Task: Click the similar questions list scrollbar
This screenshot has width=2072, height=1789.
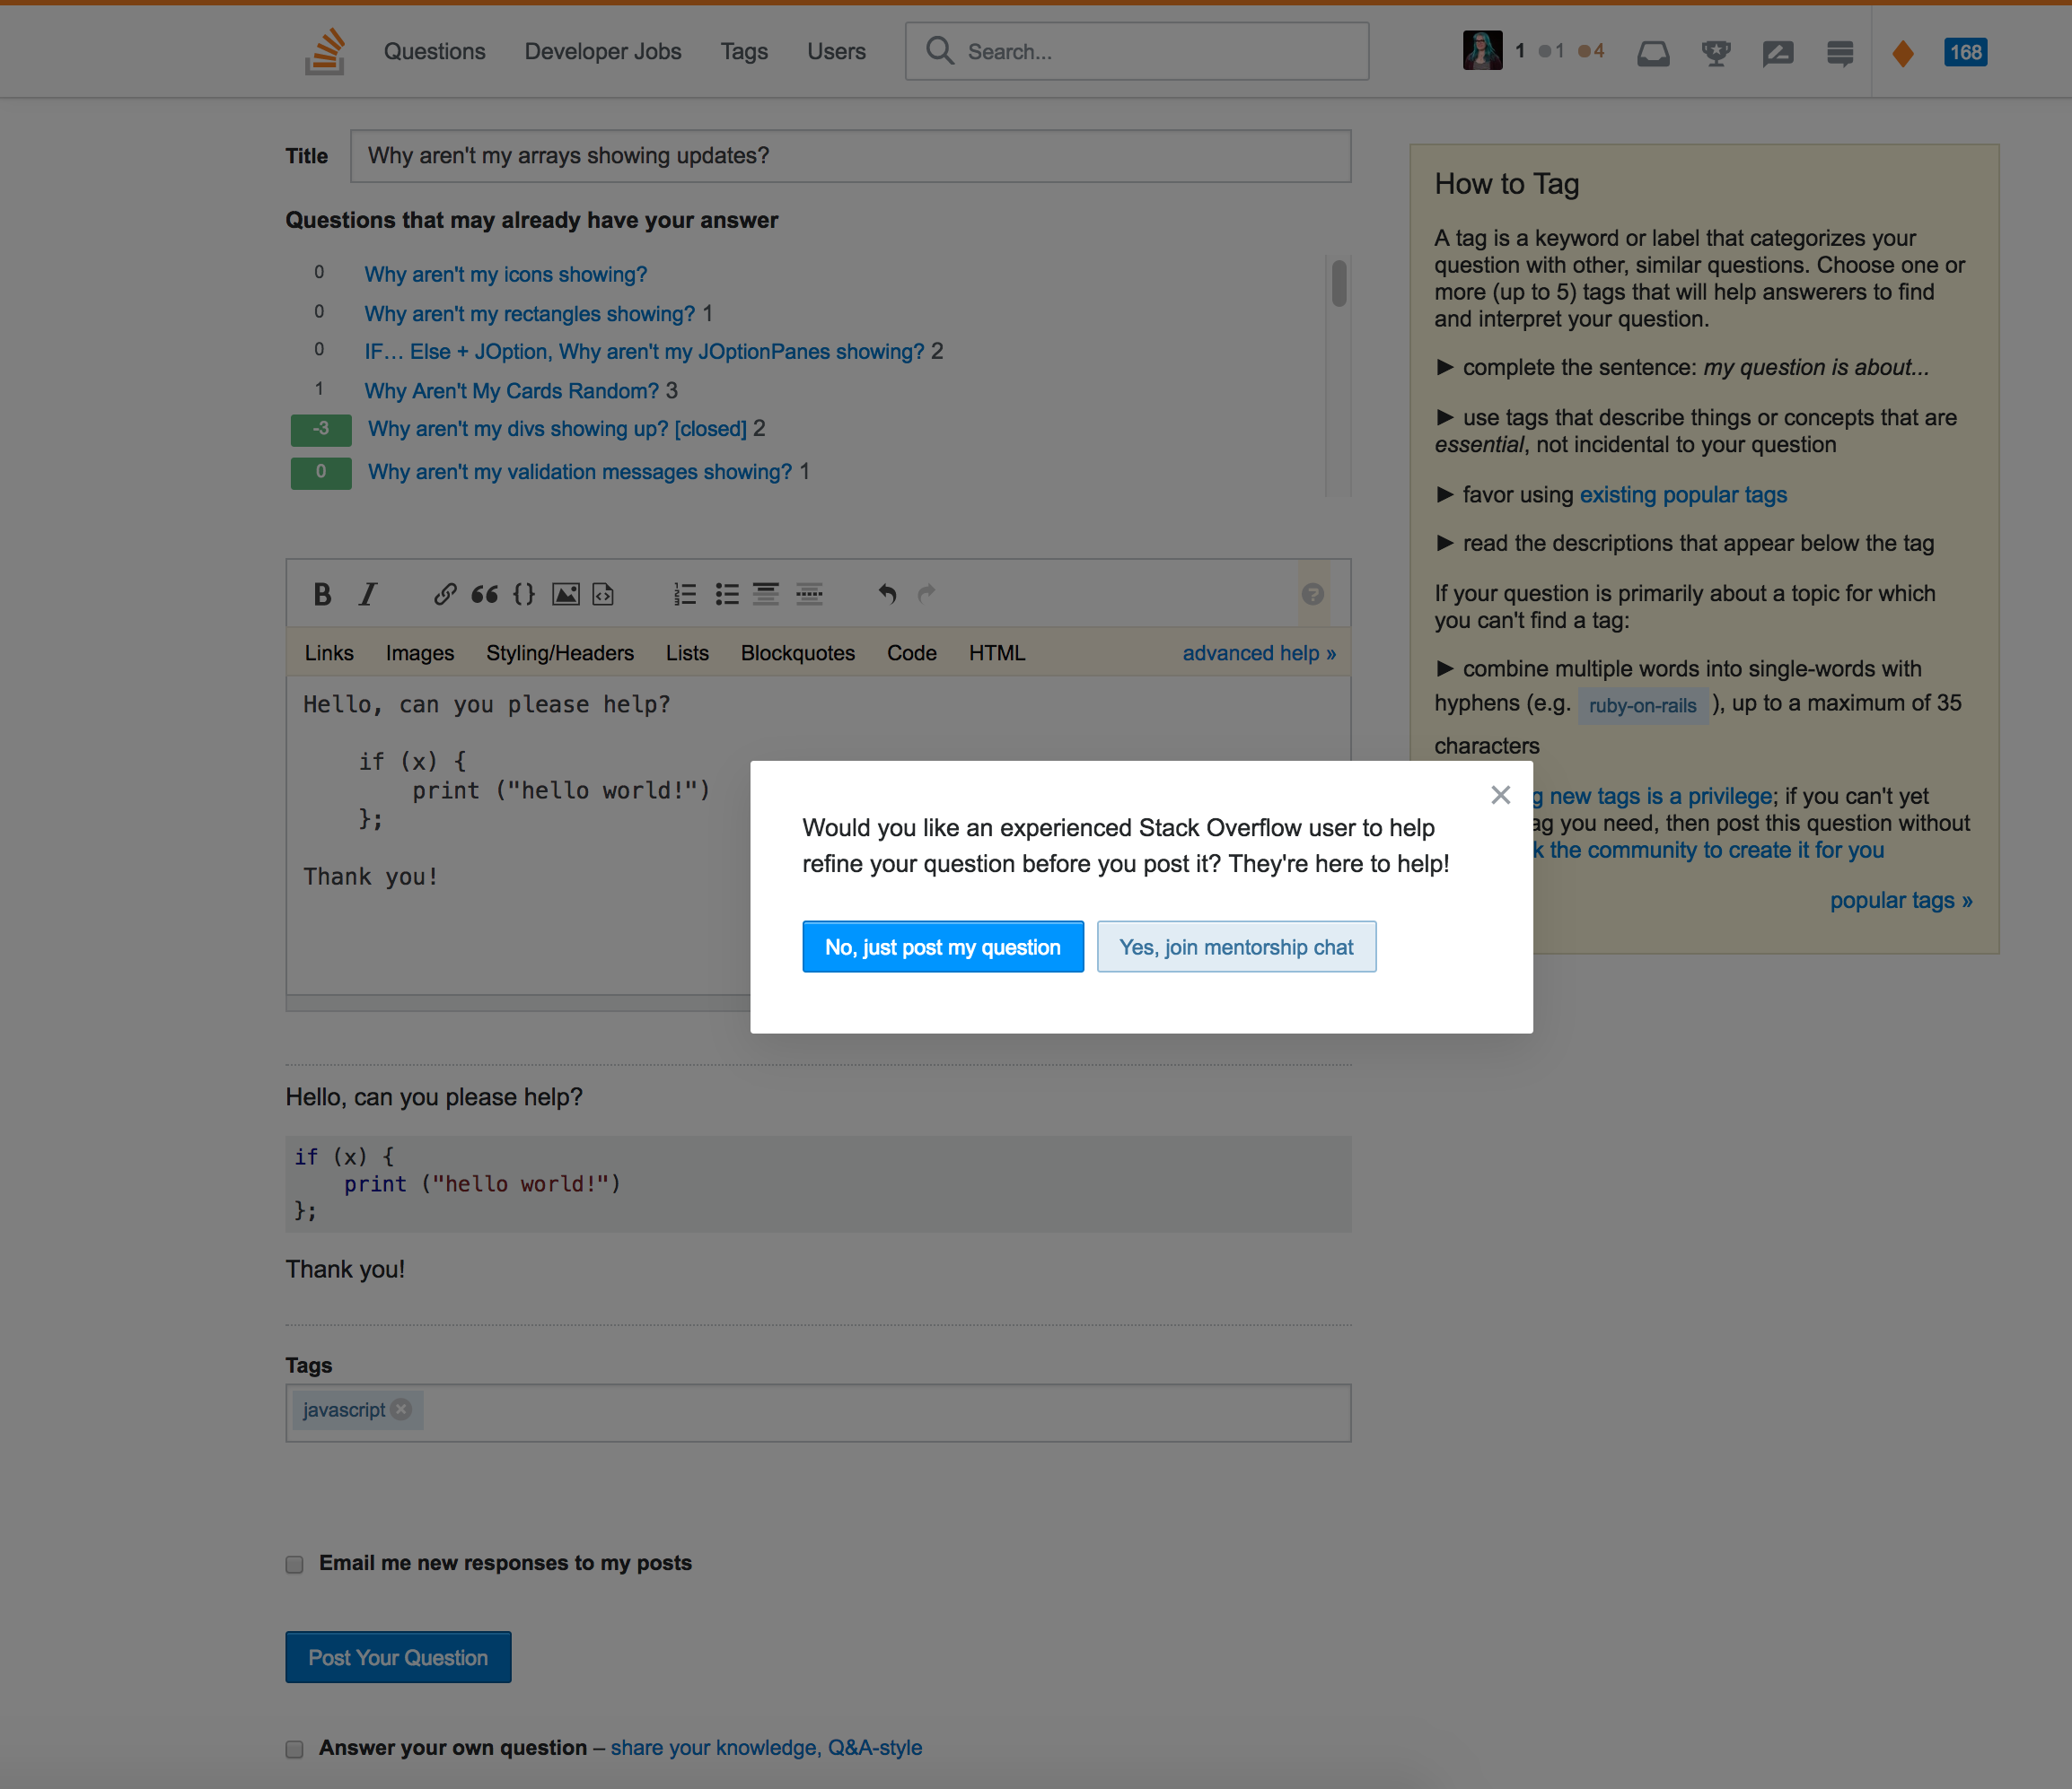Action: pos(1339,284)
